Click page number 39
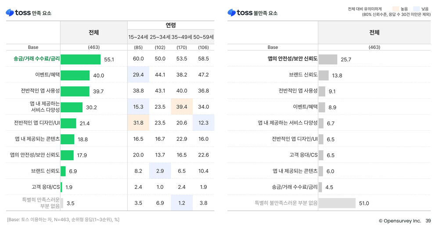The image size is (439, 229). coord(428,221)
